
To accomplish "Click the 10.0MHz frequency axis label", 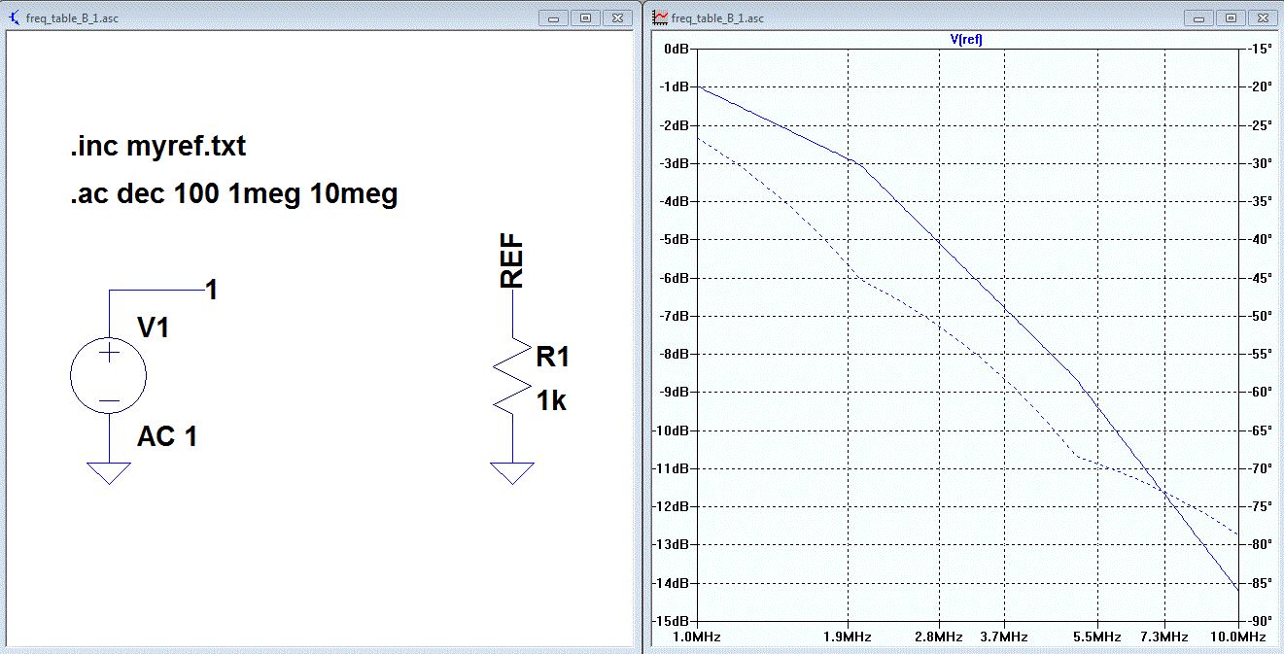I will click(1239, 637).
